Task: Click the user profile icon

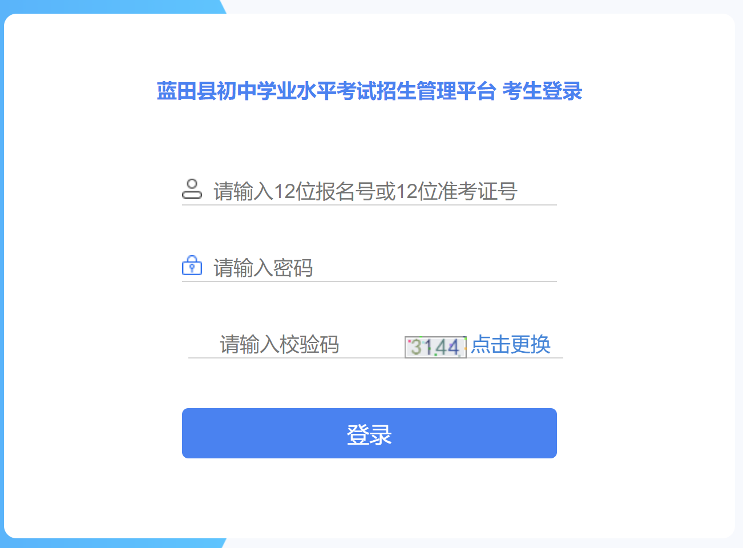Action: (x=192, y=189)
